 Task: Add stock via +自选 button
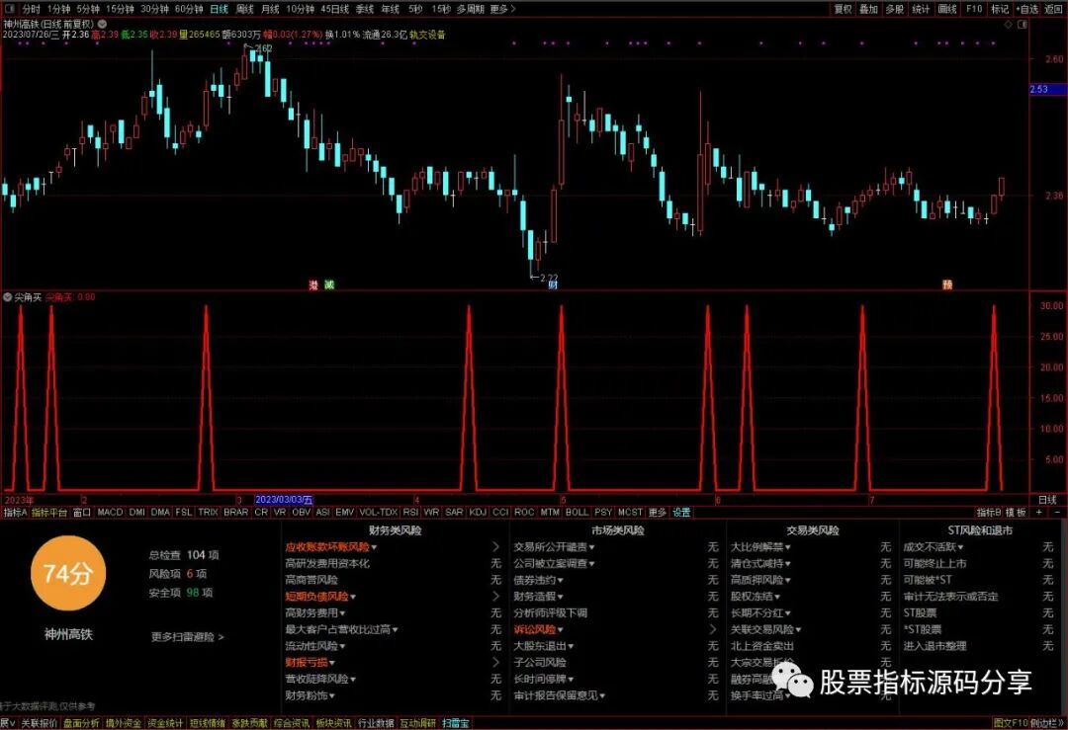pyautogui.click(x=1027, y=9)
